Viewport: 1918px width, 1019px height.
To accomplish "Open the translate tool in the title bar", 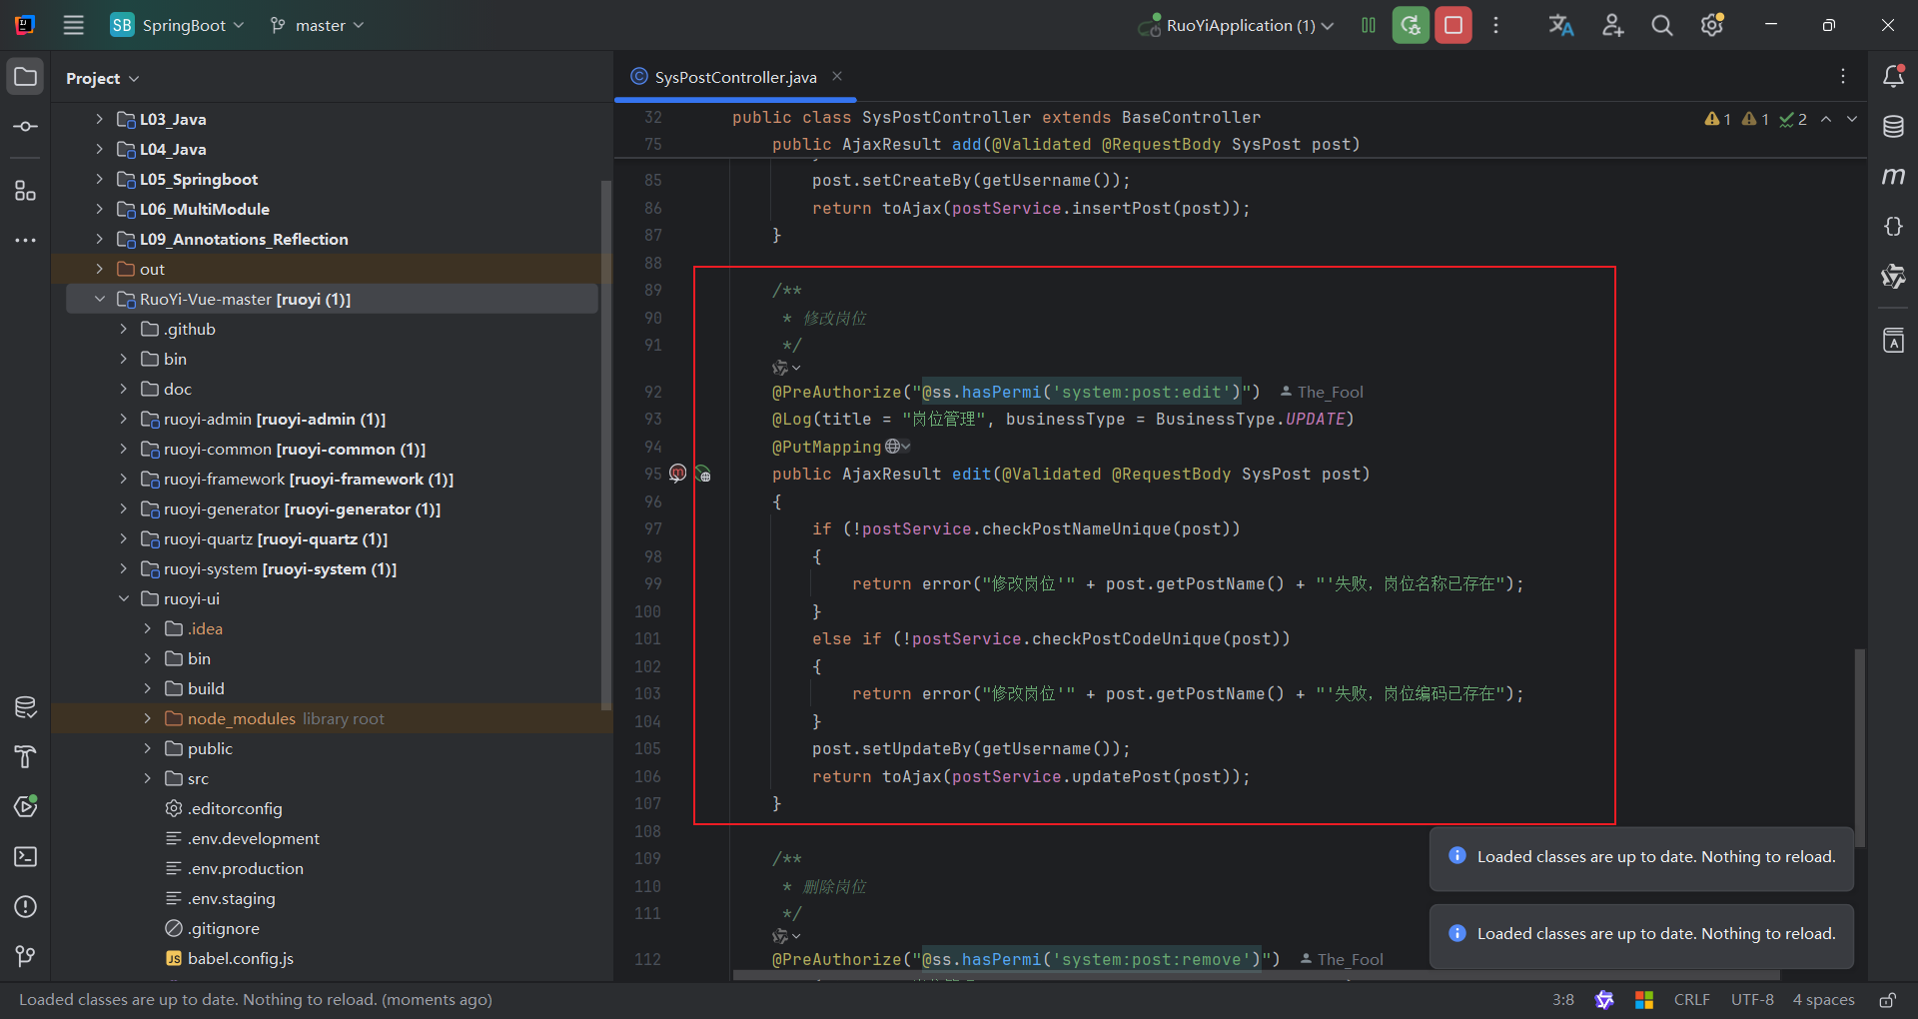I will point(1561,25).
